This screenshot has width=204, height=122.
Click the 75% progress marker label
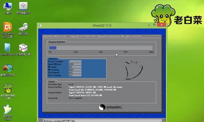125,52
